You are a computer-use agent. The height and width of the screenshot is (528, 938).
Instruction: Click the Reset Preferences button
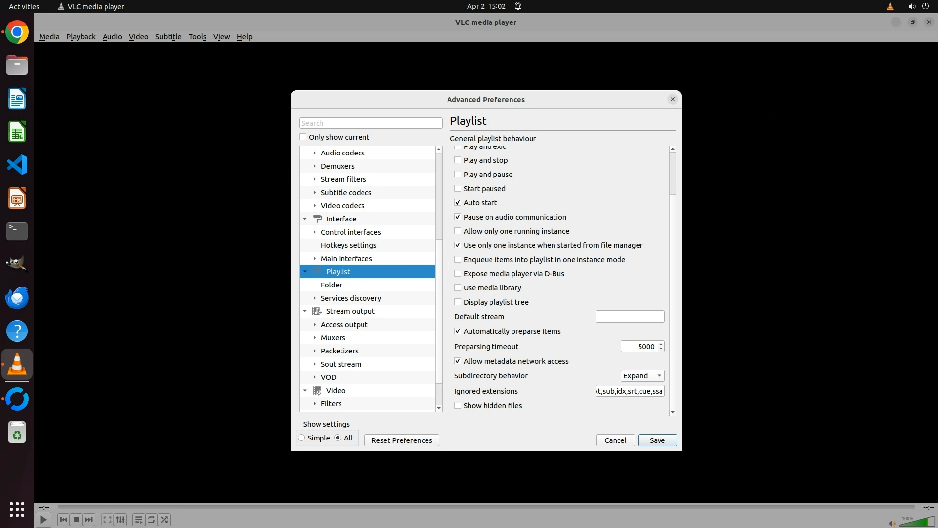402,440
